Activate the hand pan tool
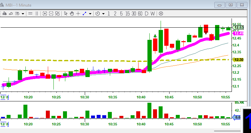The image size is (251, 133). tap(72, 13)
